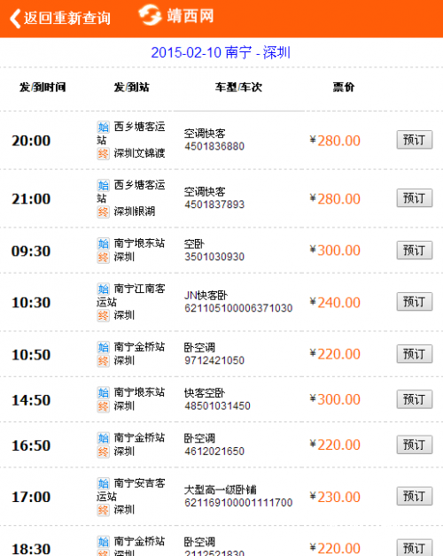
Task: Book the 10:50 卧空调 trip
Action: coord(415,354)
